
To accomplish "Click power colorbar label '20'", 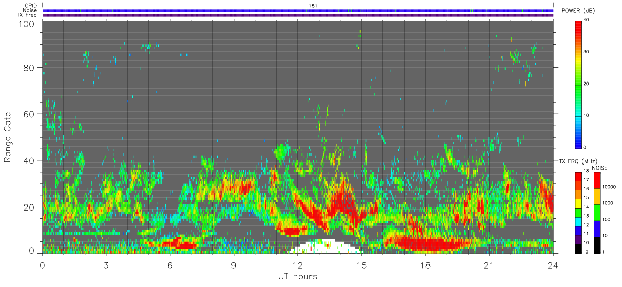I will coord(586,84).
